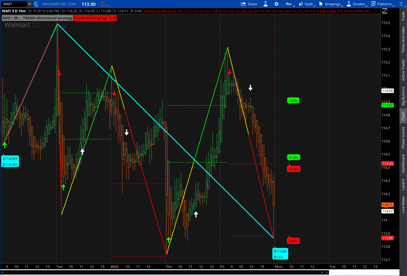The height and width of the screenshot is (276, 407).
Task: Open the 15m timeframe dropdown
Action: [289, 4]
